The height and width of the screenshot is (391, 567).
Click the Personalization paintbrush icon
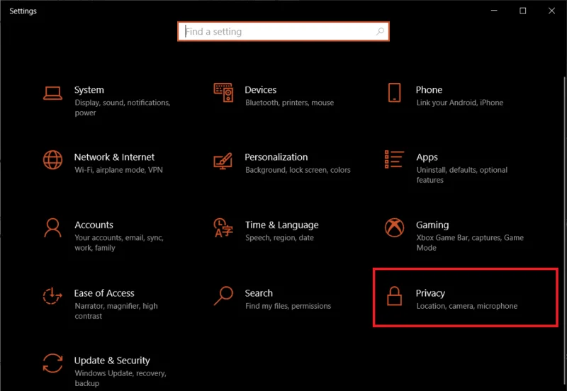tap(223, 161)
